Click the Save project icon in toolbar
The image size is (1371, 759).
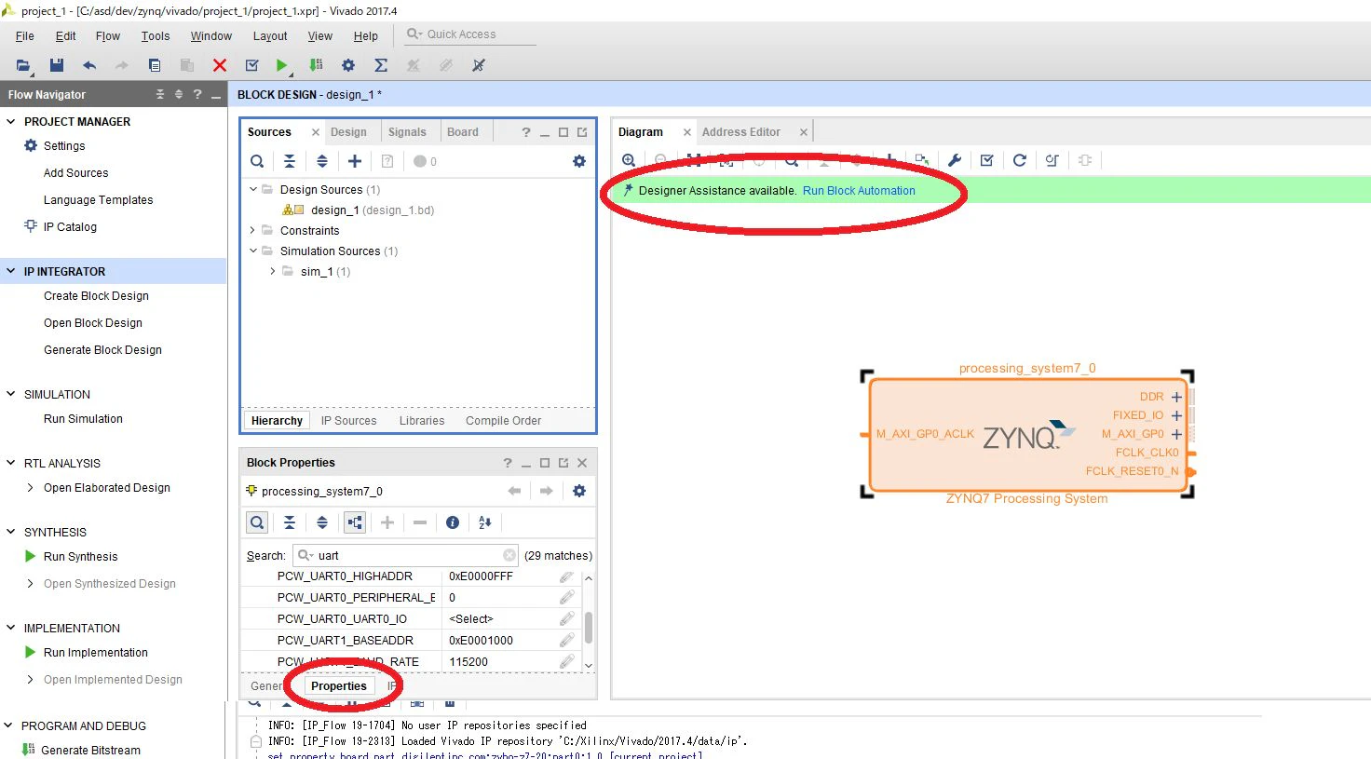point(57,65)
